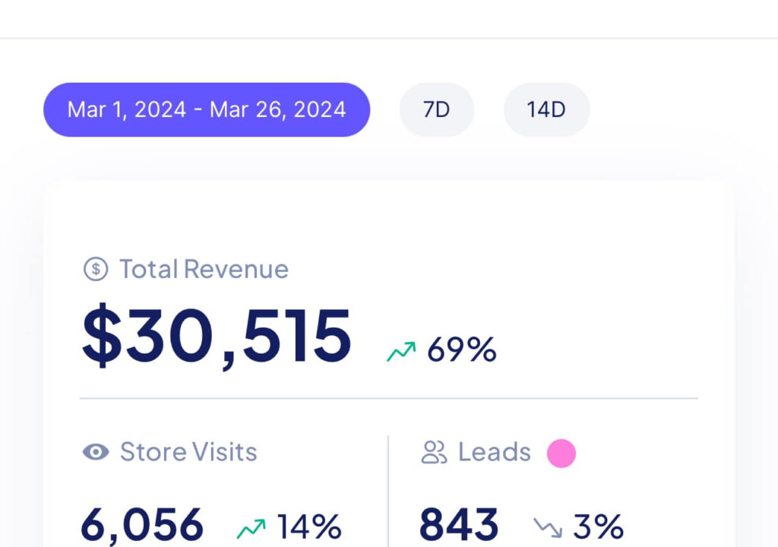Viewport: 778px width, 547px height.
Task: Click the 69% revenue change
Action: pos(462,349)
